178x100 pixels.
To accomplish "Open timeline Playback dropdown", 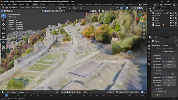I will pos(22,92).
